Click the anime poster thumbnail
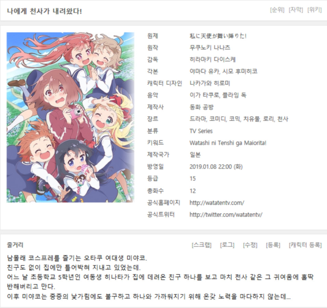Screen dimensions: 327x308 click(70, 117)
